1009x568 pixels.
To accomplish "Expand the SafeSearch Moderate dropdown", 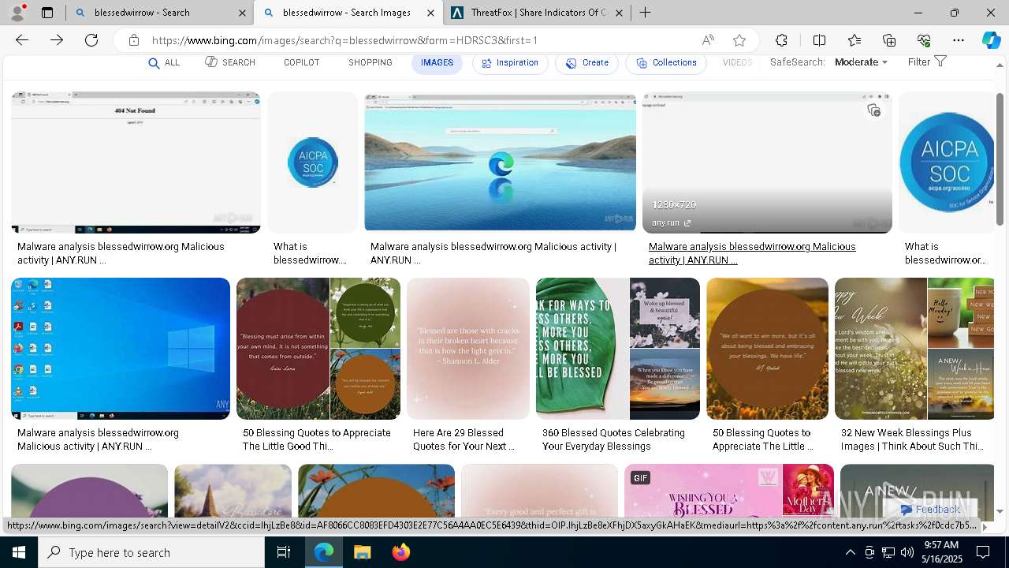I will [x=861, y=62].
